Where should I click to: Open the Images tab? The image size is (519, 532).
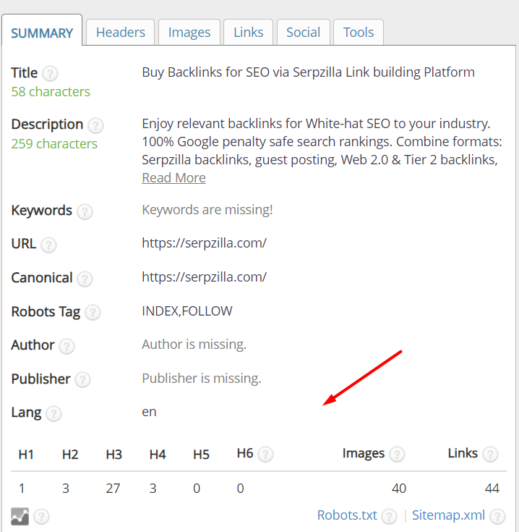(x=189, y=33)
